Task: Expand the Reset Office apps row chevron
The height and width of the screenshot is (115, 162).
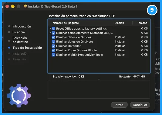Action: pos(50,28)
